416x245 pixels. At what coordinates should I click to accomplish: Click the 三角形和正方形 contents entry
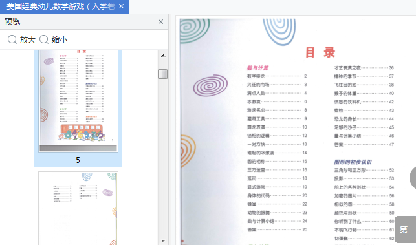[x=364, y=170]
